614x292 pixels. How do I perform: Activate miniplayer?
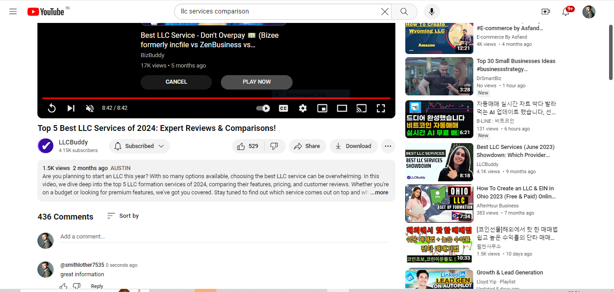click(322, 108)
